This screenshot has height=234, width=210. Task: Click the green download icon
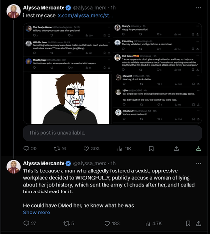click(x=199, y=149)
